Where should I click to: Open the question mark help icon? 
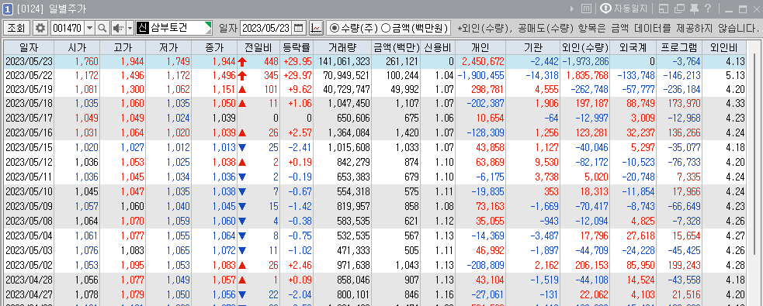[708, 9]
